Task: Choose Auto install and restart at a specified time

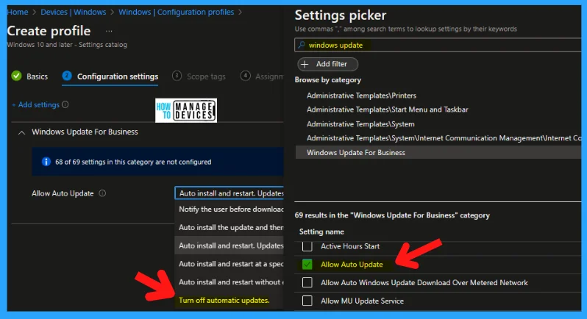Action: pyautogui.click(x=229, y=264)
